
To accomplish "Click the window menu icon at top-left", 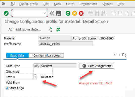I will click(4, 4).
